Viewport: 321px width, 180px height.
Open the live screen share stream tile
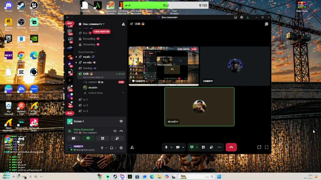click(x=164, y=66)
